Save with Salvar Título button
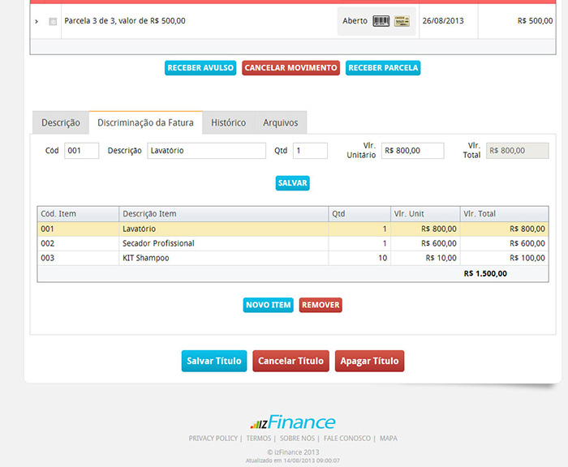The width and height of the screenshot is (568, 467). coord(213,361)
